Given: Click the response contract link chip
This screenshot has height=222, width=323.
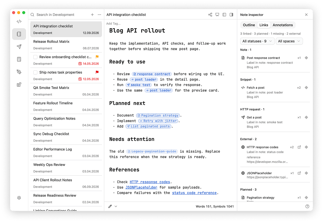Looking at the screenshot, I should [152, 74].
